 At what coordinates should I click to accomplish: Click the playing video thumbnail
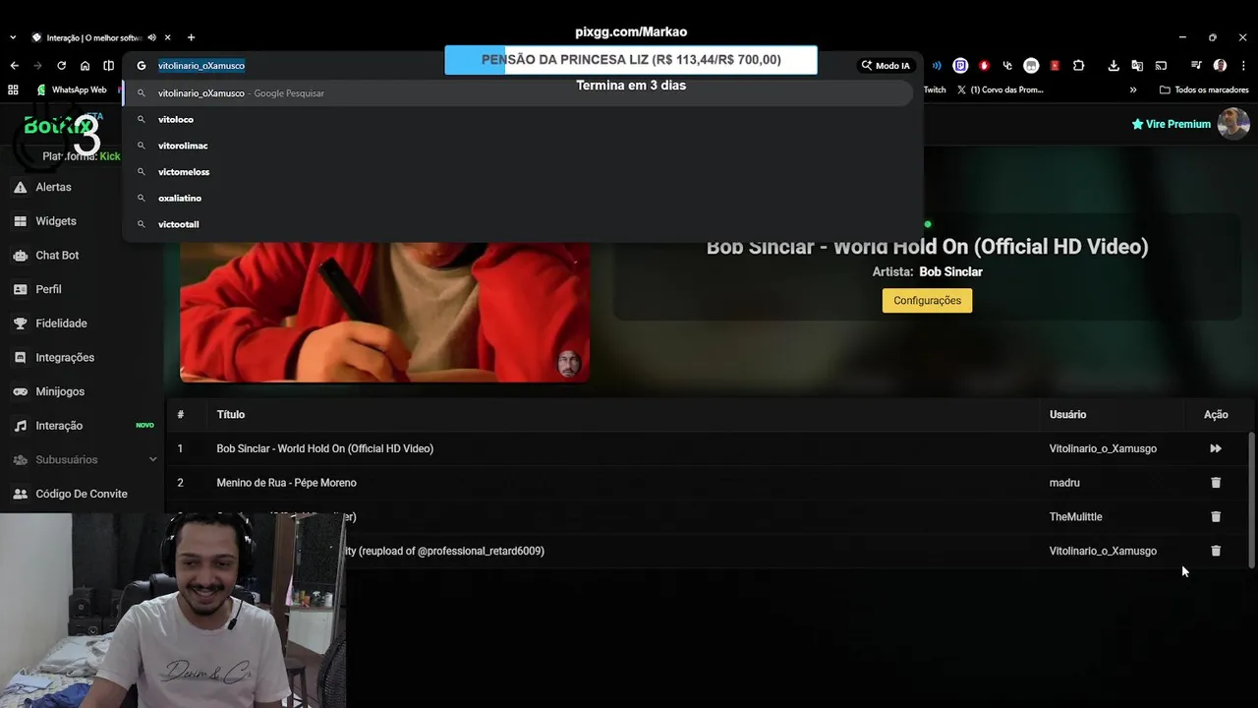pyautogui.click(x=384, y=312)
